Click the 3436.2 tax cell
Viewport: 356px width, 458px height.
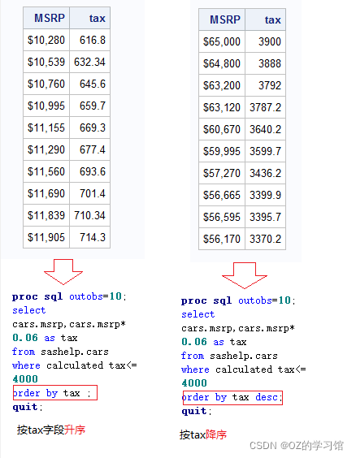pos(266,173)
